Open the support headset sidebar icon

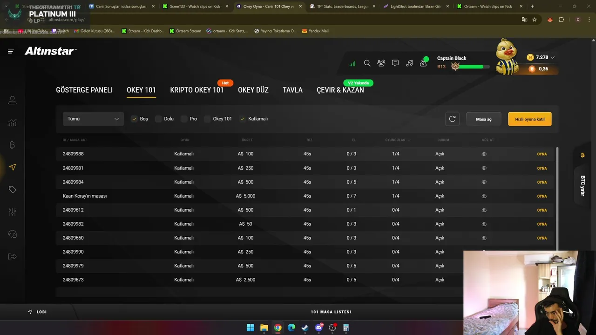click(13, 234)
